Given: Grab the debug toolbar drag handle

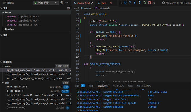Looking at the screenshot, I should (121, 3).
